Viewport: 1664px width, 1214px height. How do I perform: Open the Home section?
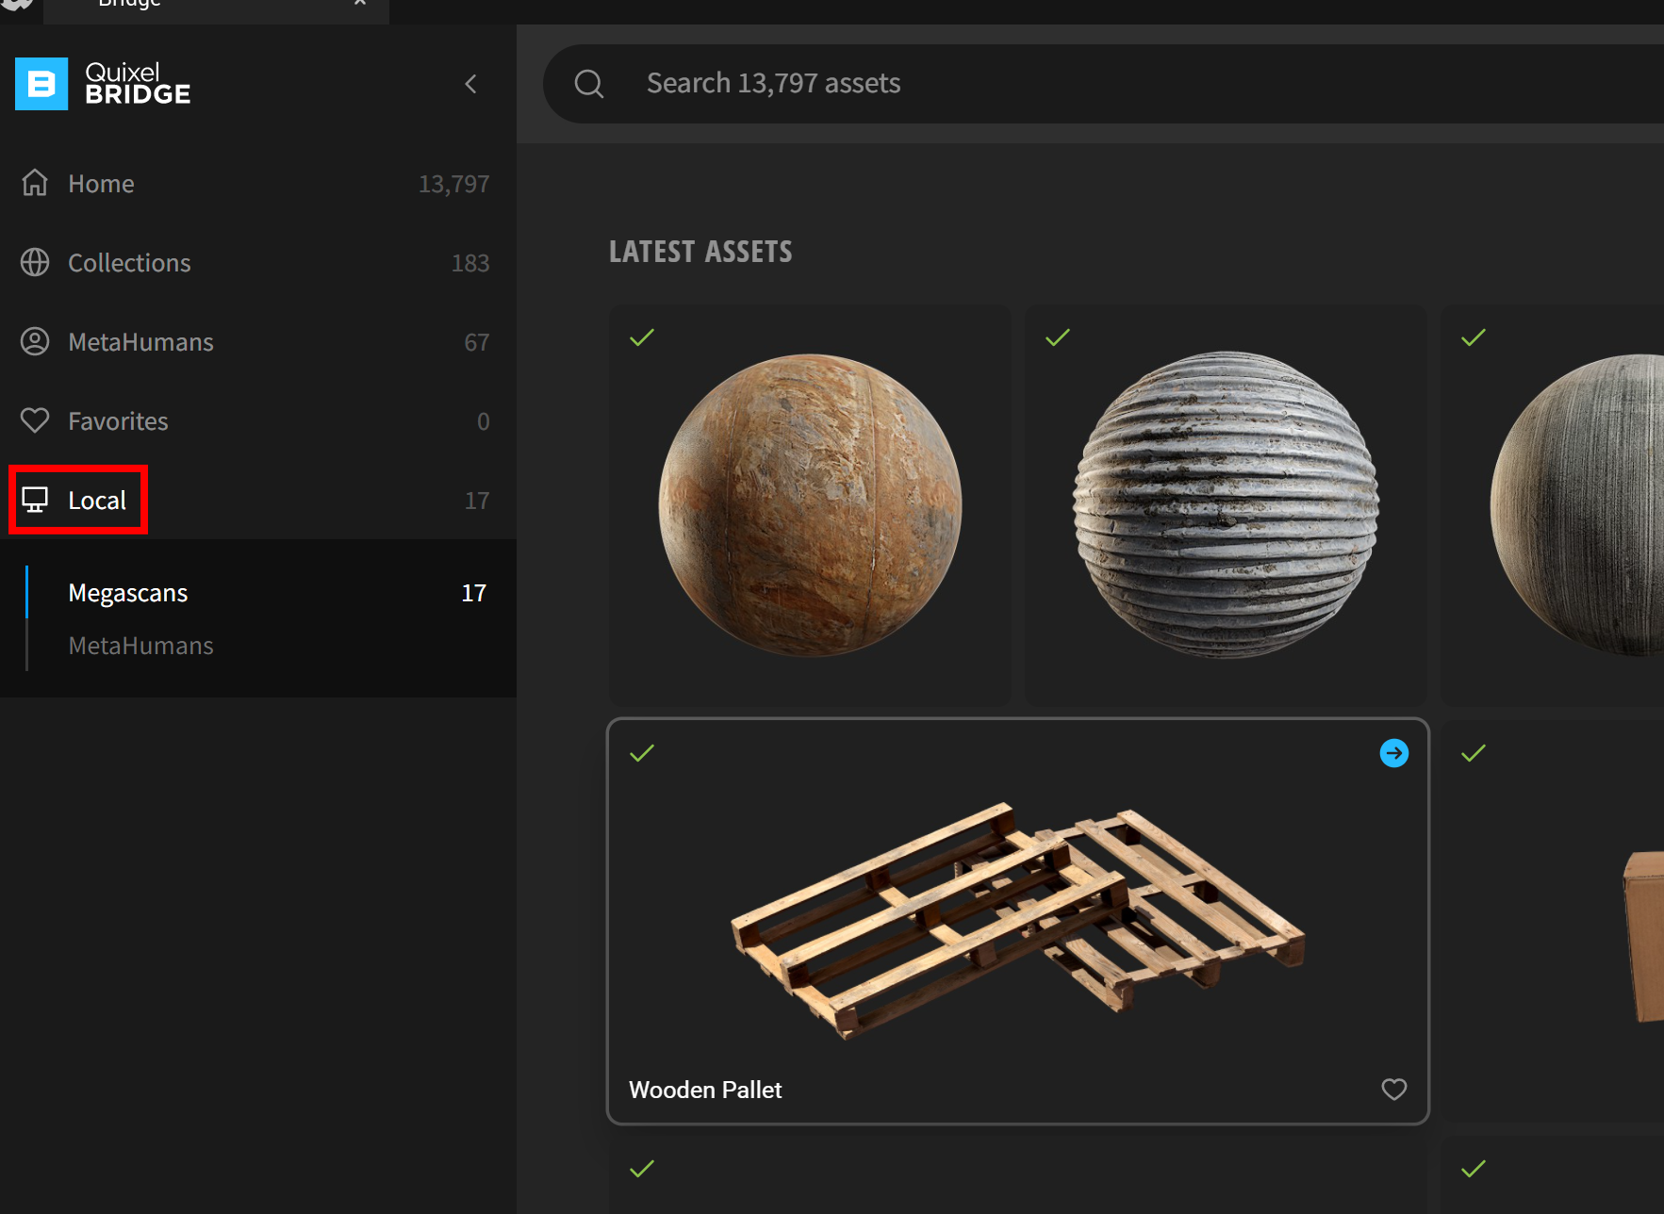(258, 183)
